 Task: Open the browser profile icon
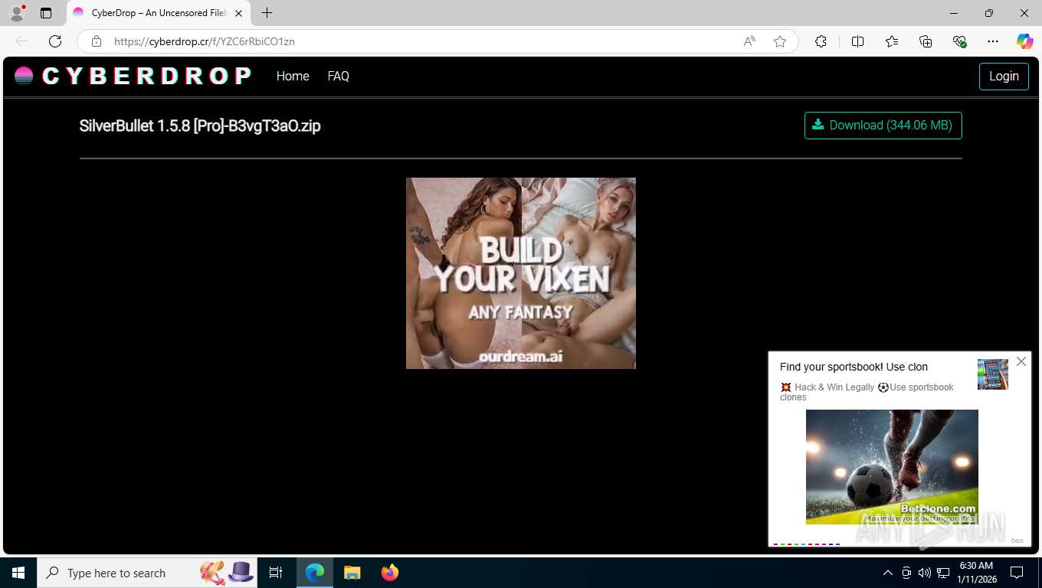coord(16,13)
